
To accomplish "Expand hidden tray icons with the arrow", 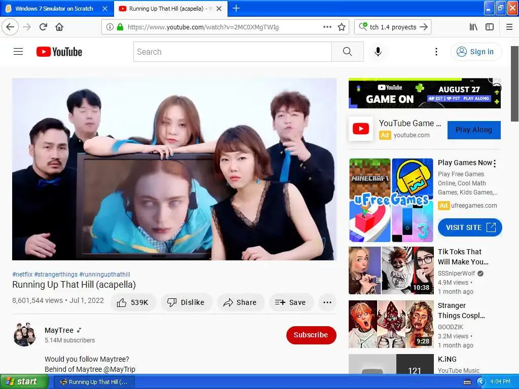I will pyautogui.click(x=481, y=382).
